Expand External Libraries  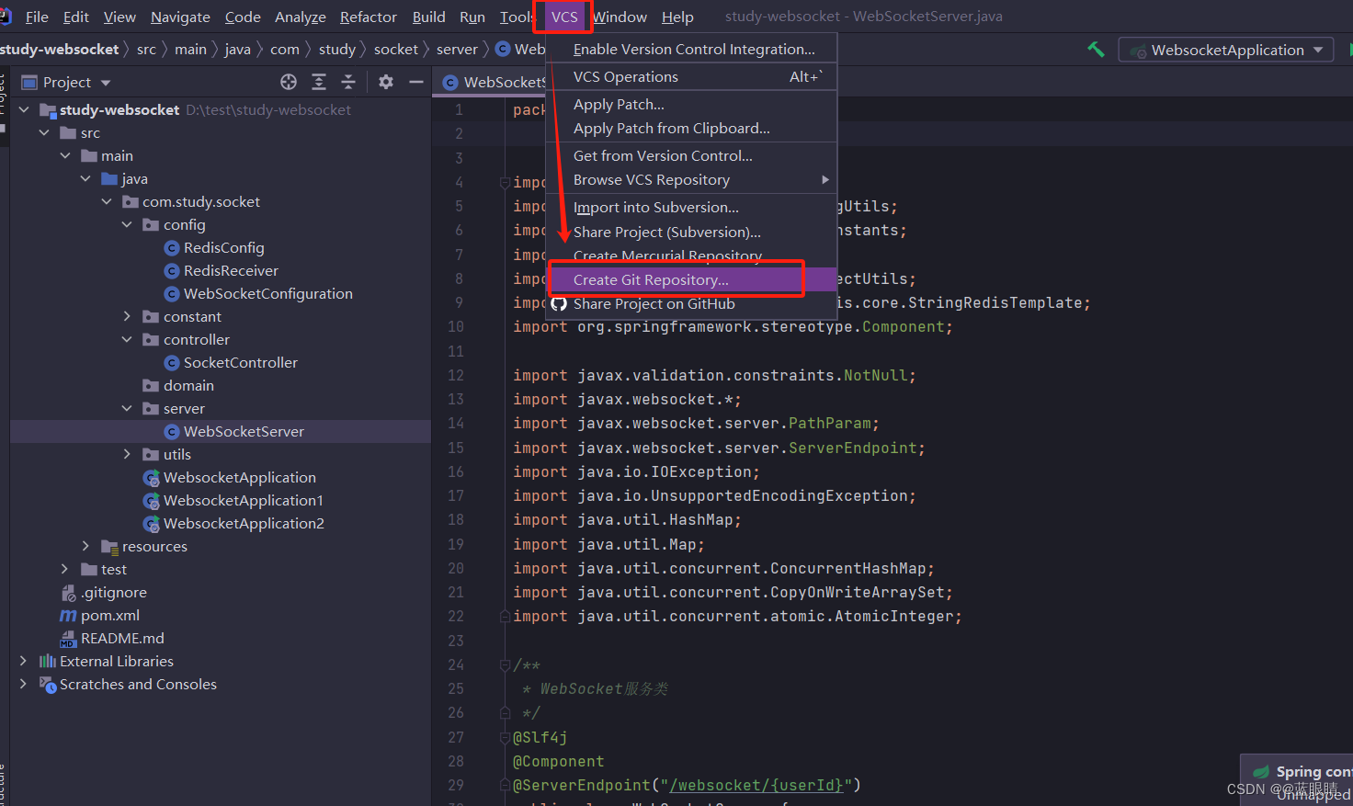coord(24,661)
